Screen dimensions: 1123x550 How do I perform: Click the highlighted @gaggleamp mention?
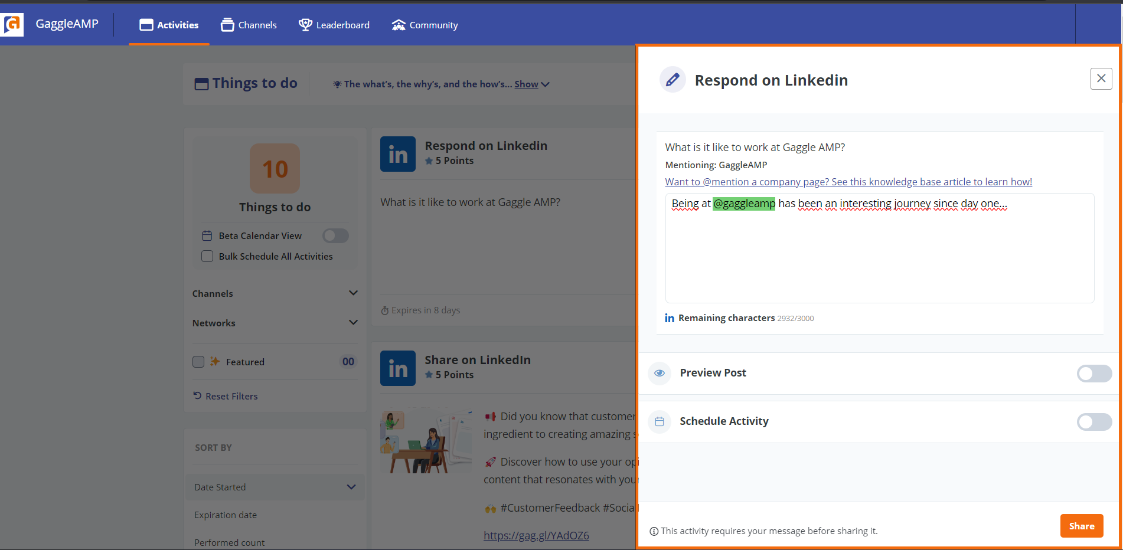click(x=744, y=204)
